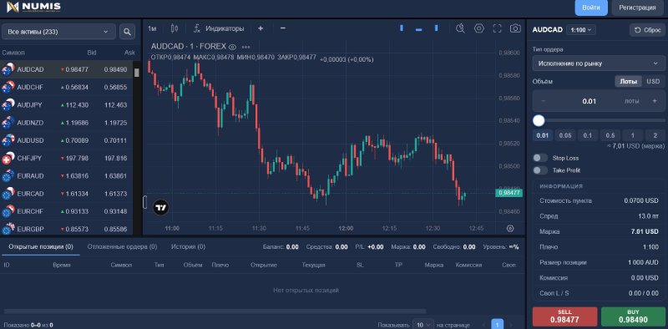Click SELL at 0.98477
The image size is (668, 329).
coord(565,316)
